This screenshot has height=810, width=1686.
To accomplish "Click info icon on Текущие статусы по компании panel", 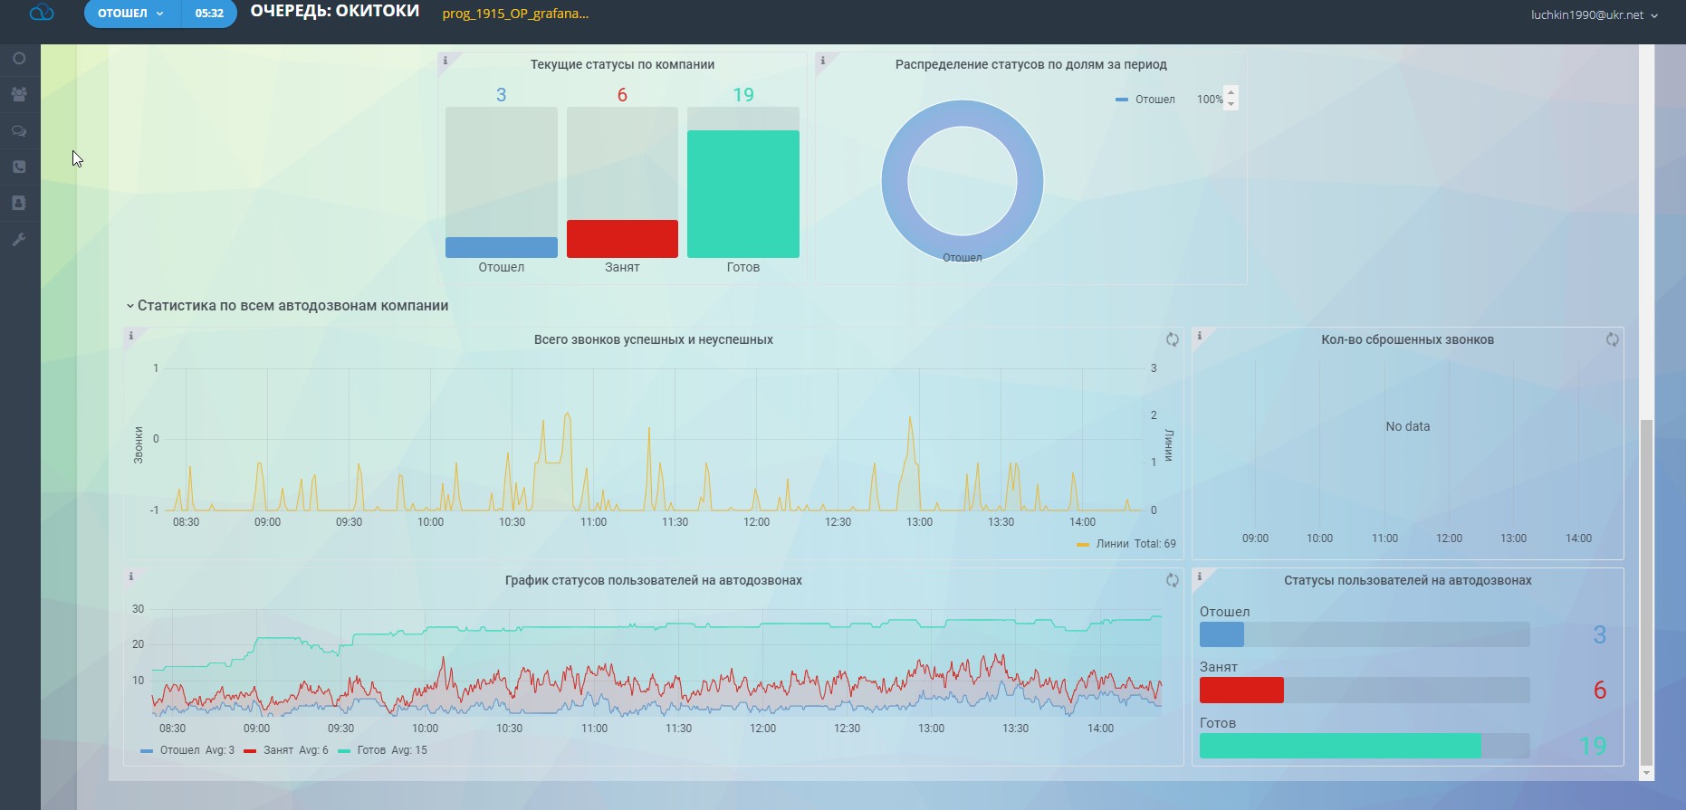I will pos(445,61).
